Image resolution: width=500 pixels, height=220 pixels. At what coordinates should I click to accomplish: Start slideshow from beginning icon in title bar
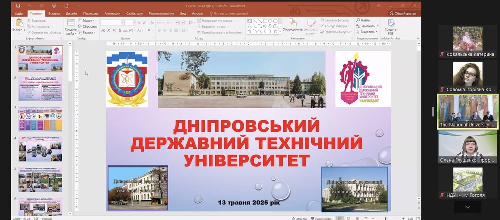[54, 5]
